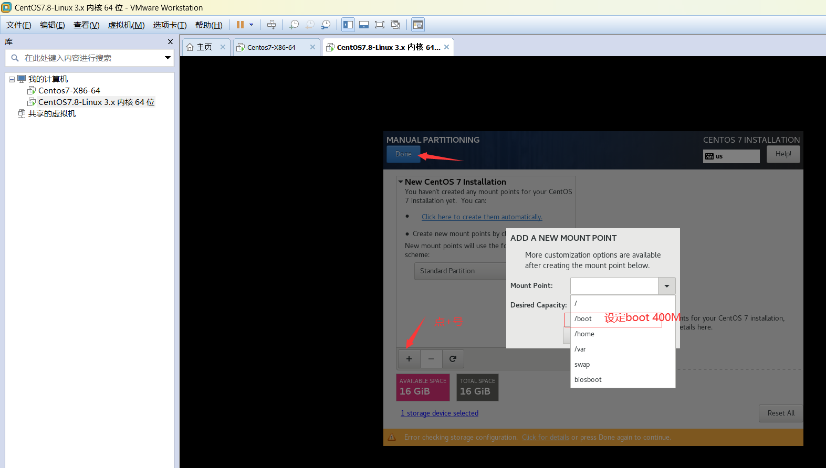Close the CentOS7.8-Linux 3.x tab
The height and width of the screenshot is (468, 826).
pos(446,47)
